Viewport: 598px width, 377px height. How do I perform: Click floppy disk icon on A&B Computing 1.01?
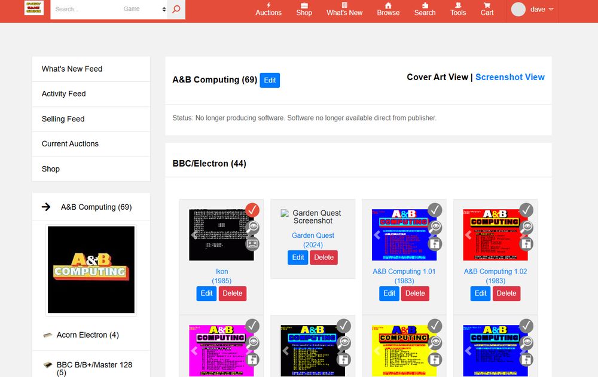(435, 244)
